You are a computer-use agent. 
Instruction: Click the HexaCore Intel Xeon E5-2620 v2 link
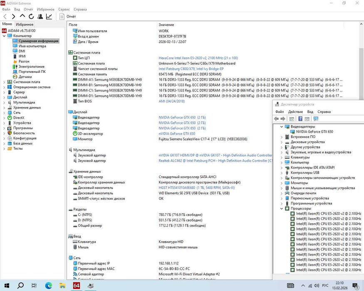[x=198, y=58]
